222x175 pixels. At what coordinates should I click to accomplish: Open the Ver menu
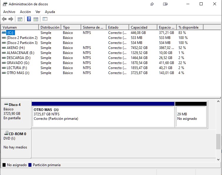(x=38, y=12)
